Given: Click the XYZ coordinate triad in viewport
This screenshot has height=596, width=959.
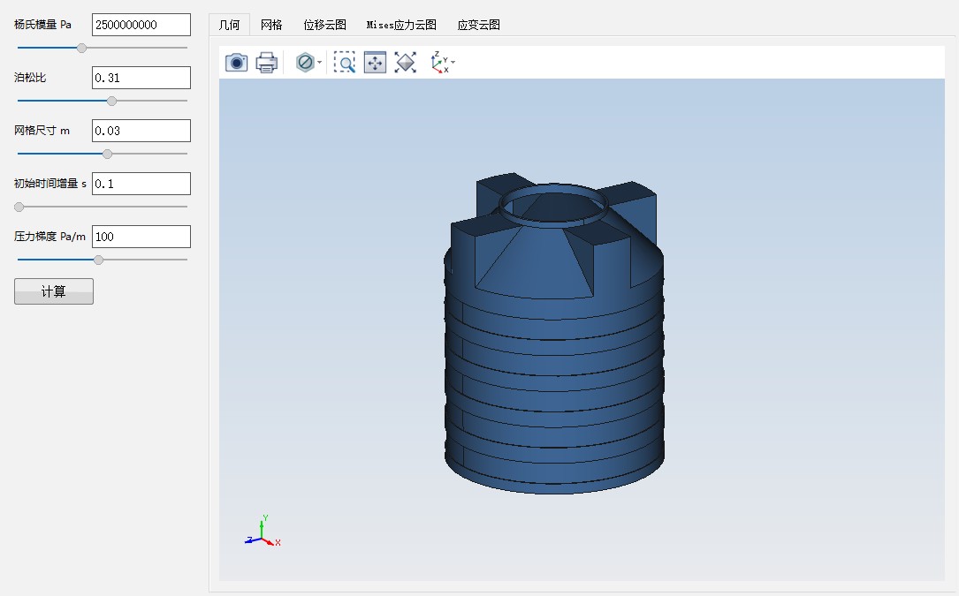Looking at the screenshot, I should (263, 532).
